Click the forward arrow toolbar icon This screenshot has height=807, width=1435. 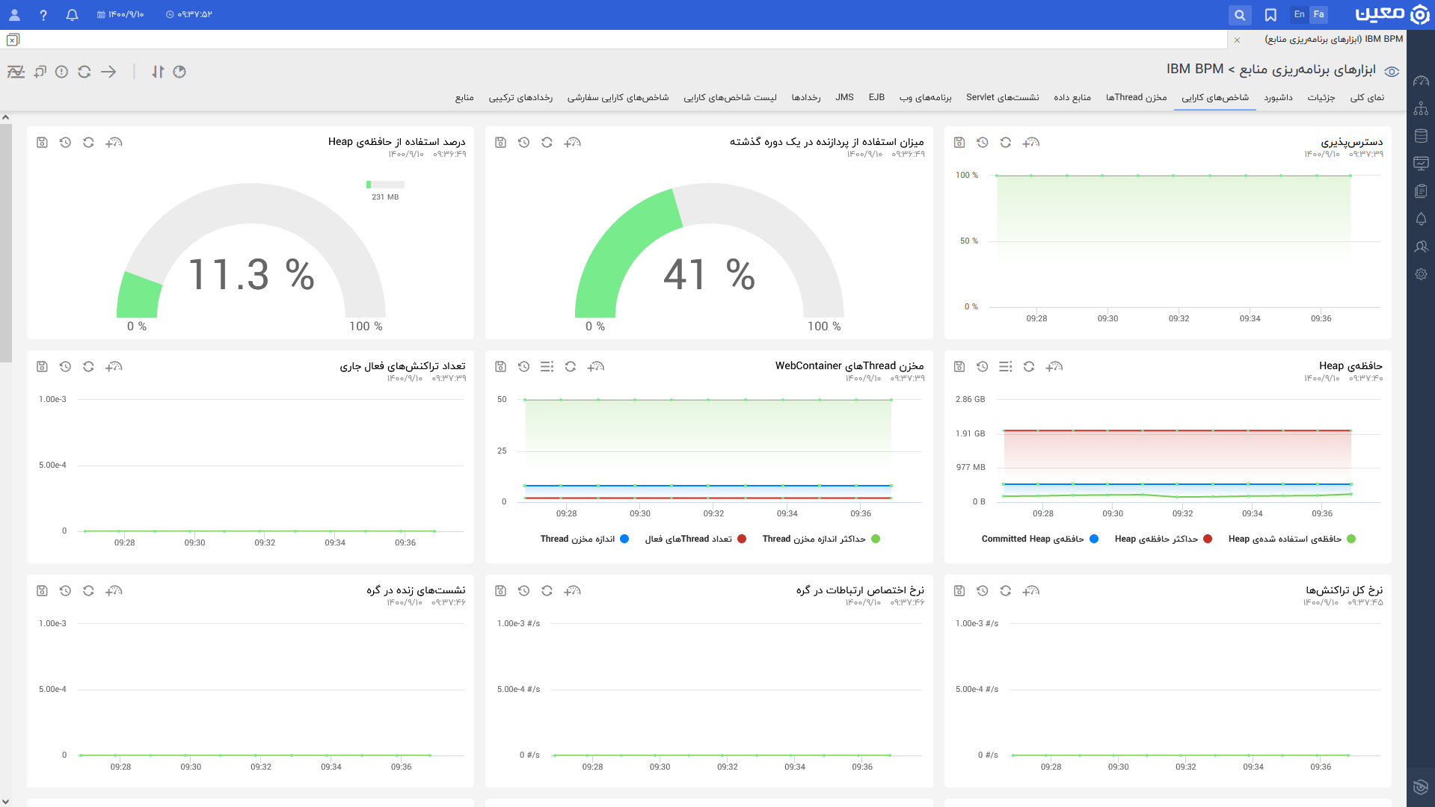pos(108,72)
